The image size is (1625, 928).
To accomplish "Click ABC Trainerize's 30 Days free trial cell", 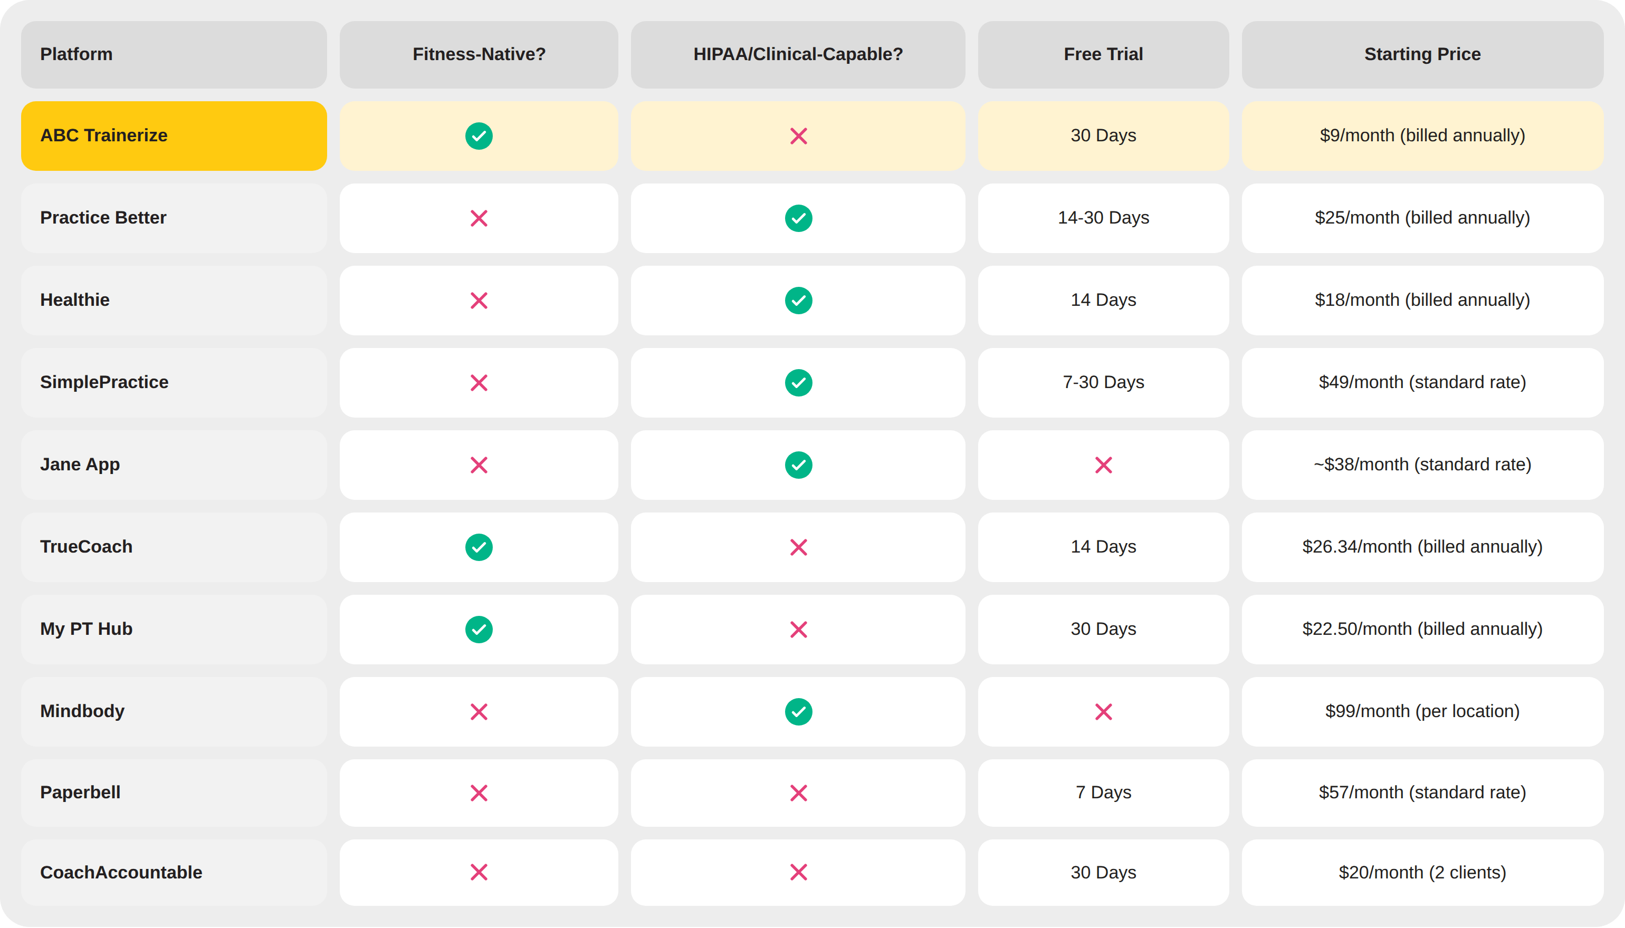I will (x=1103, y=136).
